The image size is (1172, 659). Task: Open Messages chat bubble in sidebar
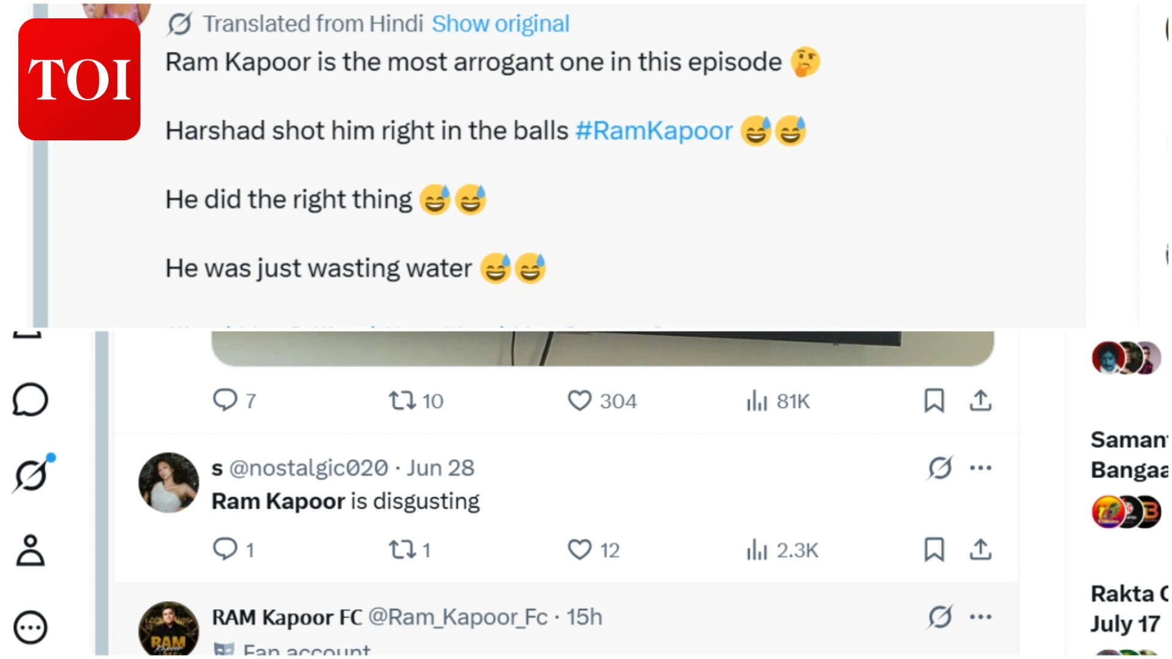[30, 400]
